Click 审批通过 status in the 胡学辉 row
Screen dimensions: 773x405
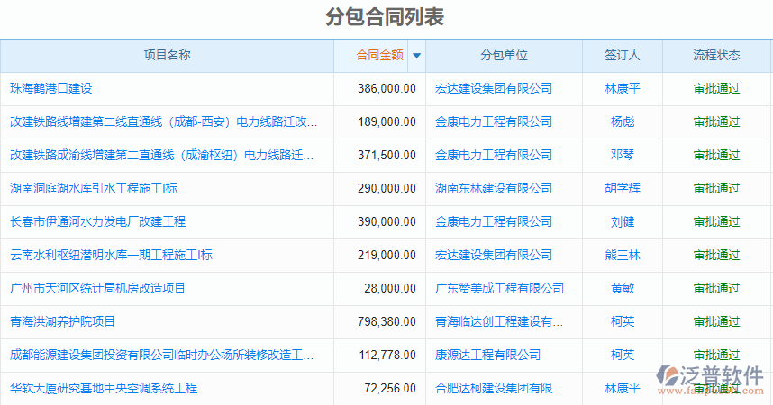coord(717,188)
